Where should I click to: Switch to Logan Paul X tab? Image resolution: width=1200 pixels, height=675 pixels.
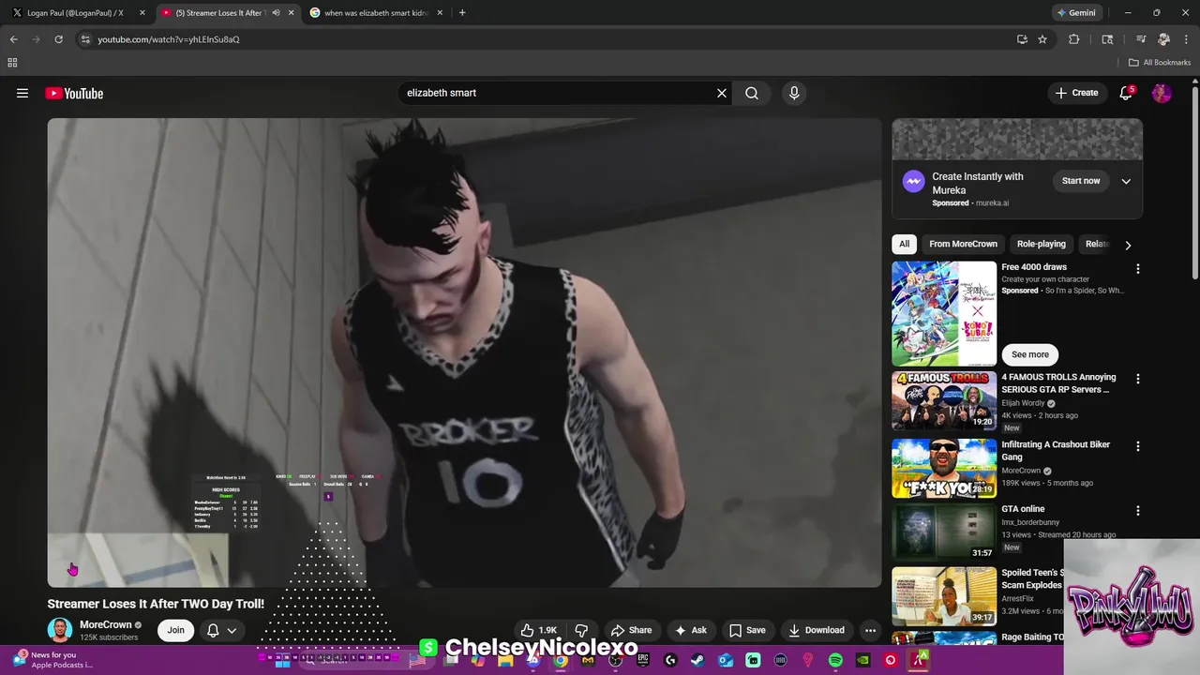click(x=76, y=13)
